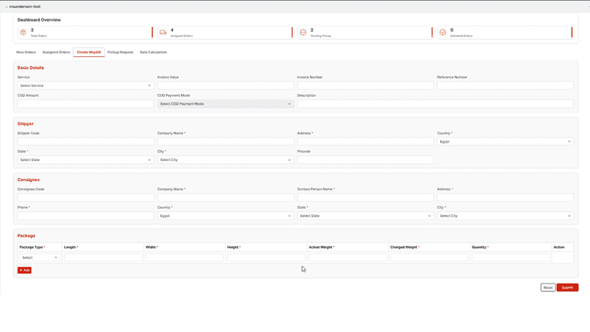Focus the package Quantity field
This screenshot has width=590, height=332.
511,258
